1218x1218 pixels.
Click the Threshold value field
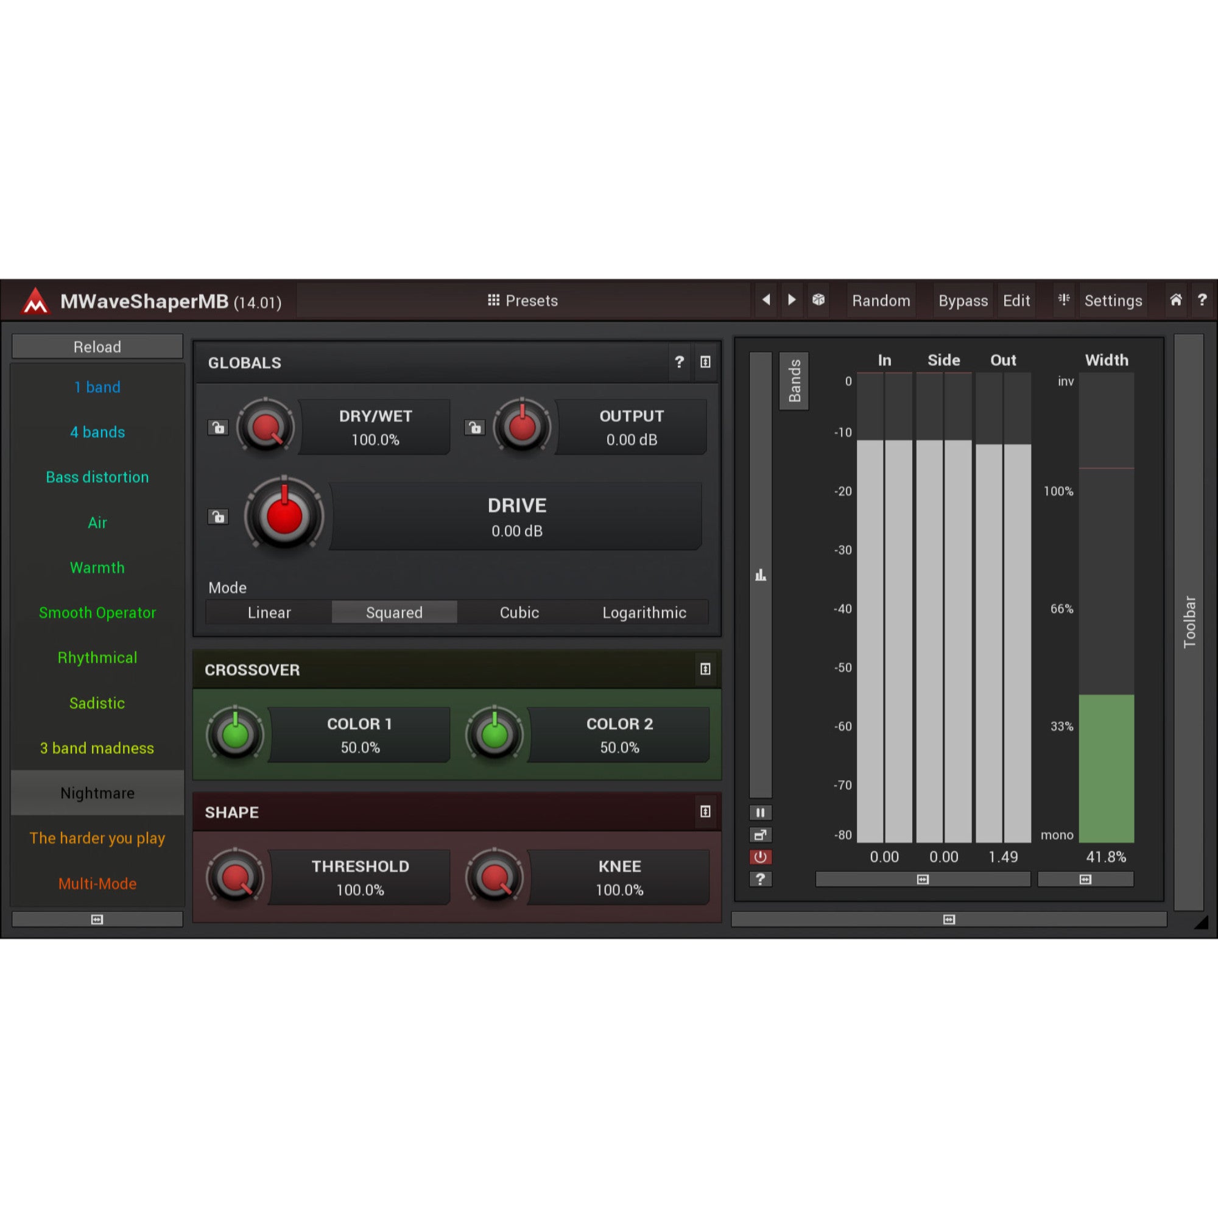click(360, 878)
